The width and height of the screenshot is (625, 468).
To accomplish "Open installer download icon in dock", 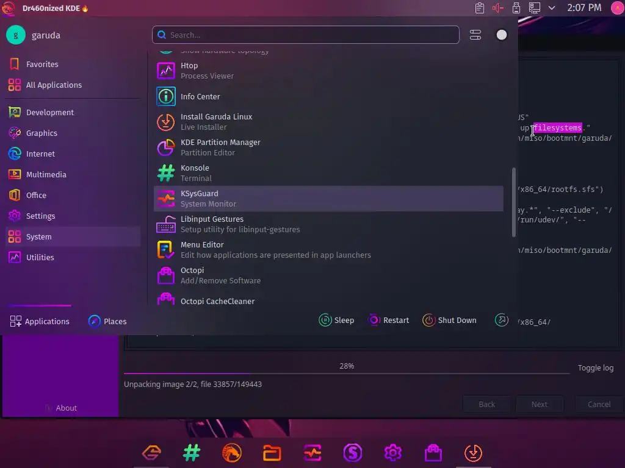I will pyautogui.click(x=474, y=453).
